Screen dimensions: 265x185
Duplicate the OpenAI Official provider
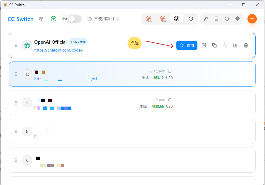click(214, 45)
